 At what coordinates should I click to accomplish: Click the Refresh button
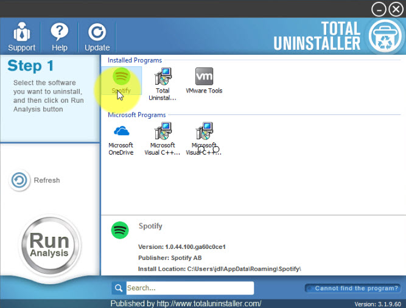[35, 180]
